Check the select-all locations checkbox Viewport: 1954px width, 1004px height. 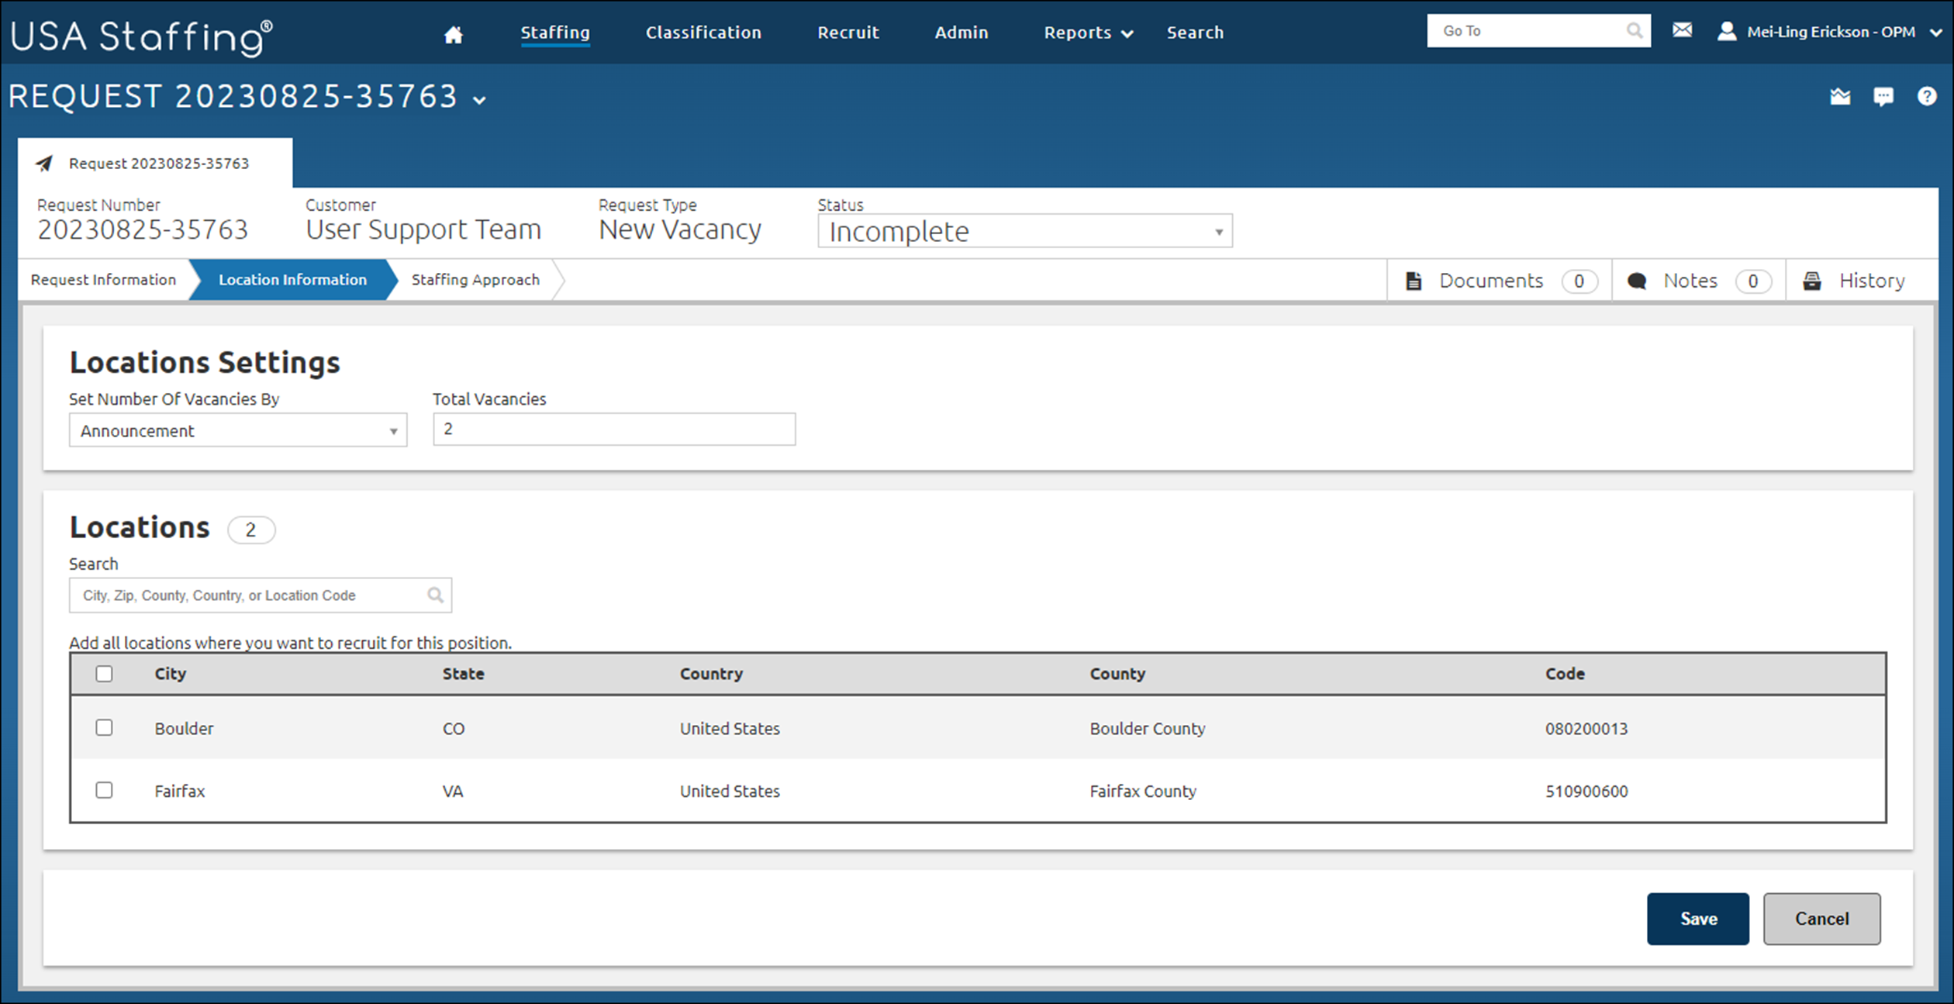click(x=104, y=673)
